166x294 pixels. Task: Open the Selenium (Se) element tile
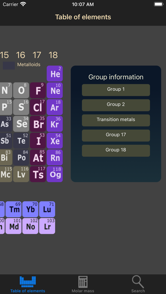coord(21,124)
